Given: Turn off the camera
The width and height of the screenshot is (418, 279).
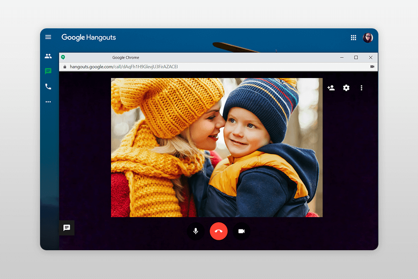Looking at the screenshot, I should (242, 231).
